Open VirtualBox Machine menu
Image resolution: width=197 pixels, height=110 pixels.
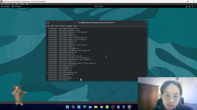(7, 4)
